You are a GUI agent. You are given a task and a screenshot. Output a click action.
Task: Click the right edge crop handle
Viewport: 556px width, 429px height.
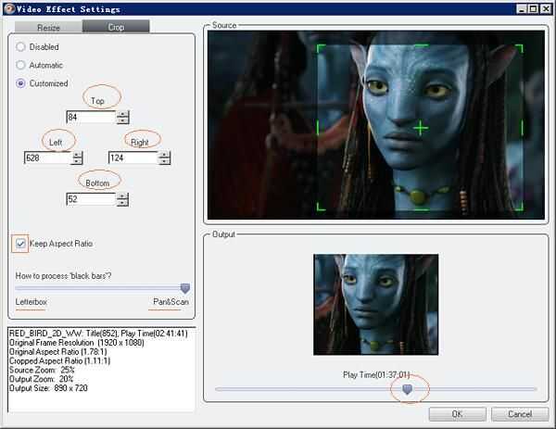522,128
